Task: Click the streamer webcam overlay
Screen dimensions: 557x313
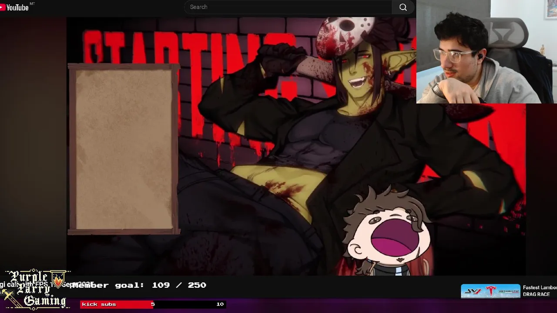Action: (x=487, y=52)
